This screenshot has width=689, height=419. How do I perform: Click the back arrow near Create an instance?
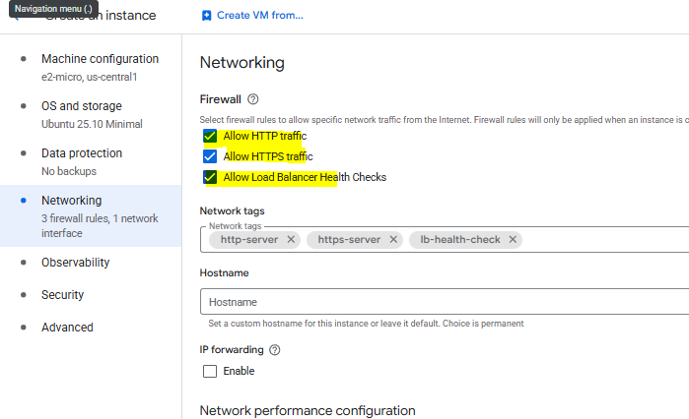tap(16, 17)
